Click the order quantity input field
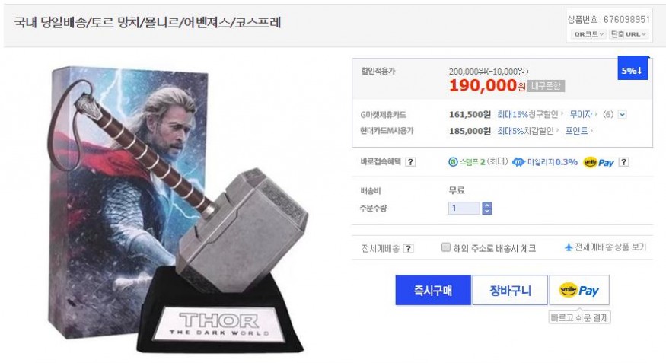The image size is (666, 363). [464, 208]
